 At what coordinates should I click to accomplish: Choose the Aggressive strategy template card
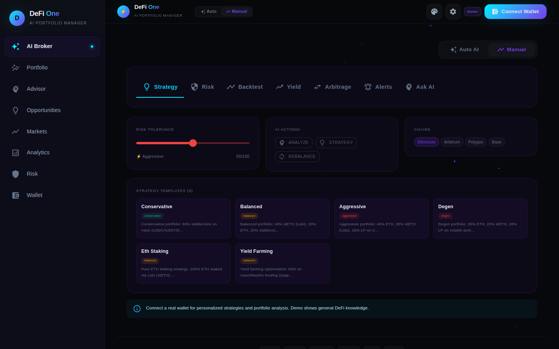pos(381,219)
